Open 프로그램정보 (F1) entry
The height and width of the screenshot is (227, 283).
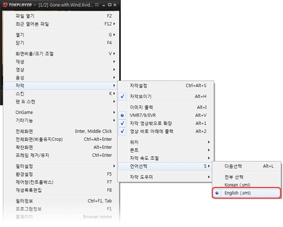tap(61, 209)
